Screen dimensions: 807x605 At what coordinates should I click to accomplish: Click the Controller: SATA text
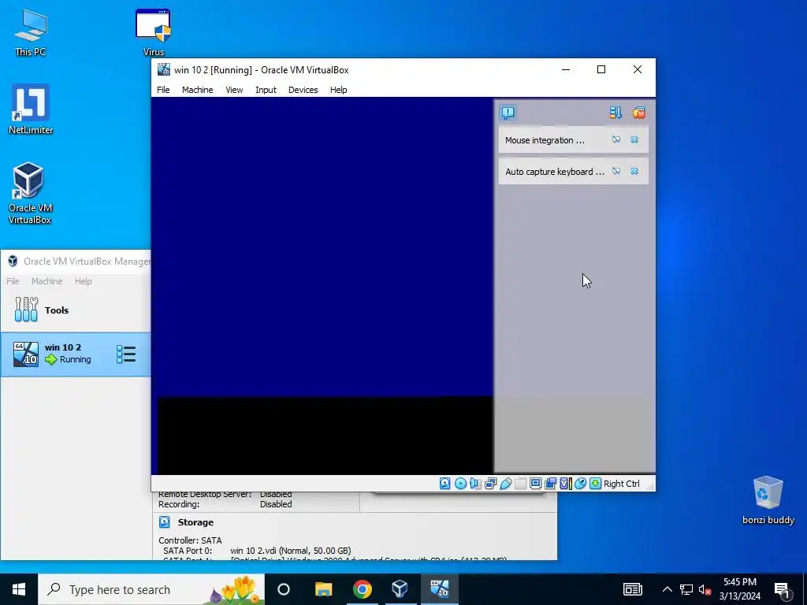point(190,540)
